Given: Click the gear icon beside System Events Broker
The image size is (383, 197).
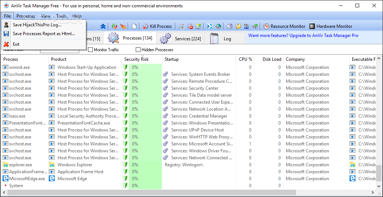Looking at the screenshot, I should point(166,74).
